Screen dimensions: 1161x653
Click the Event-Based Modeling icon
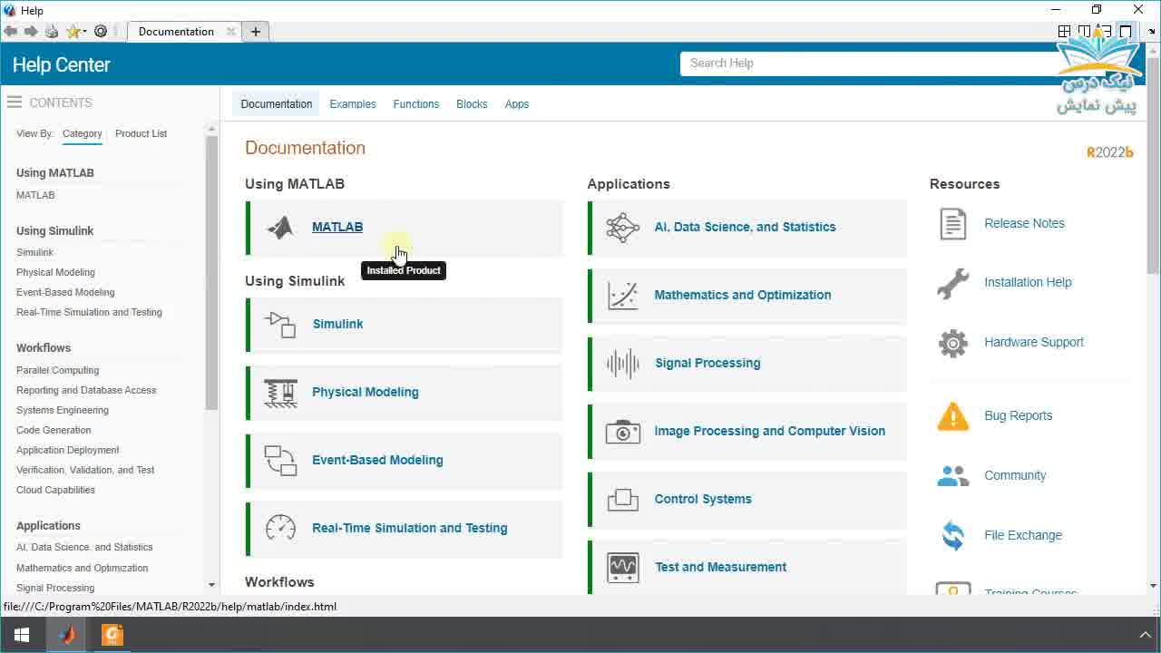(280, 460)
